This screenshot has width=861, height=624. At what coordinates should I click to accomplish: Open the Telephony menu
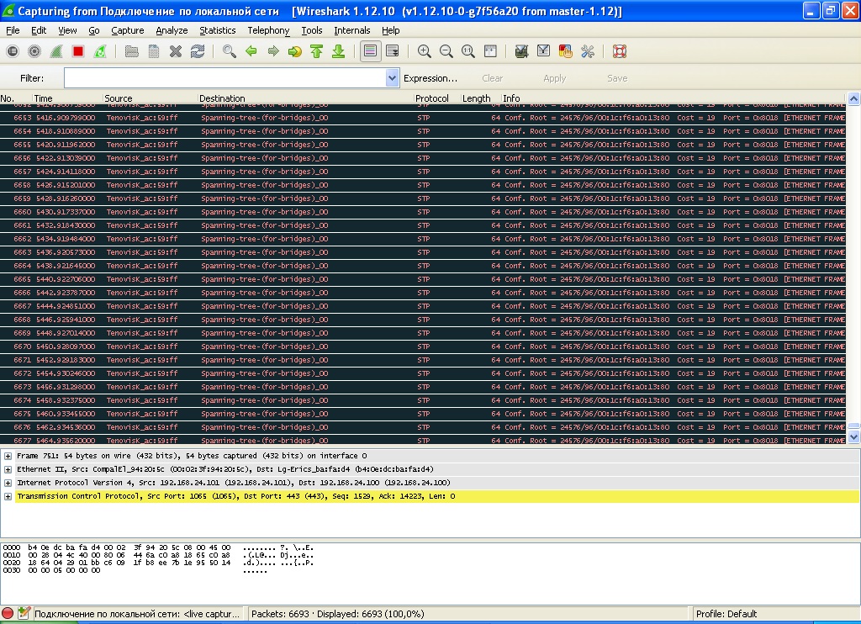tap(268, 30)
